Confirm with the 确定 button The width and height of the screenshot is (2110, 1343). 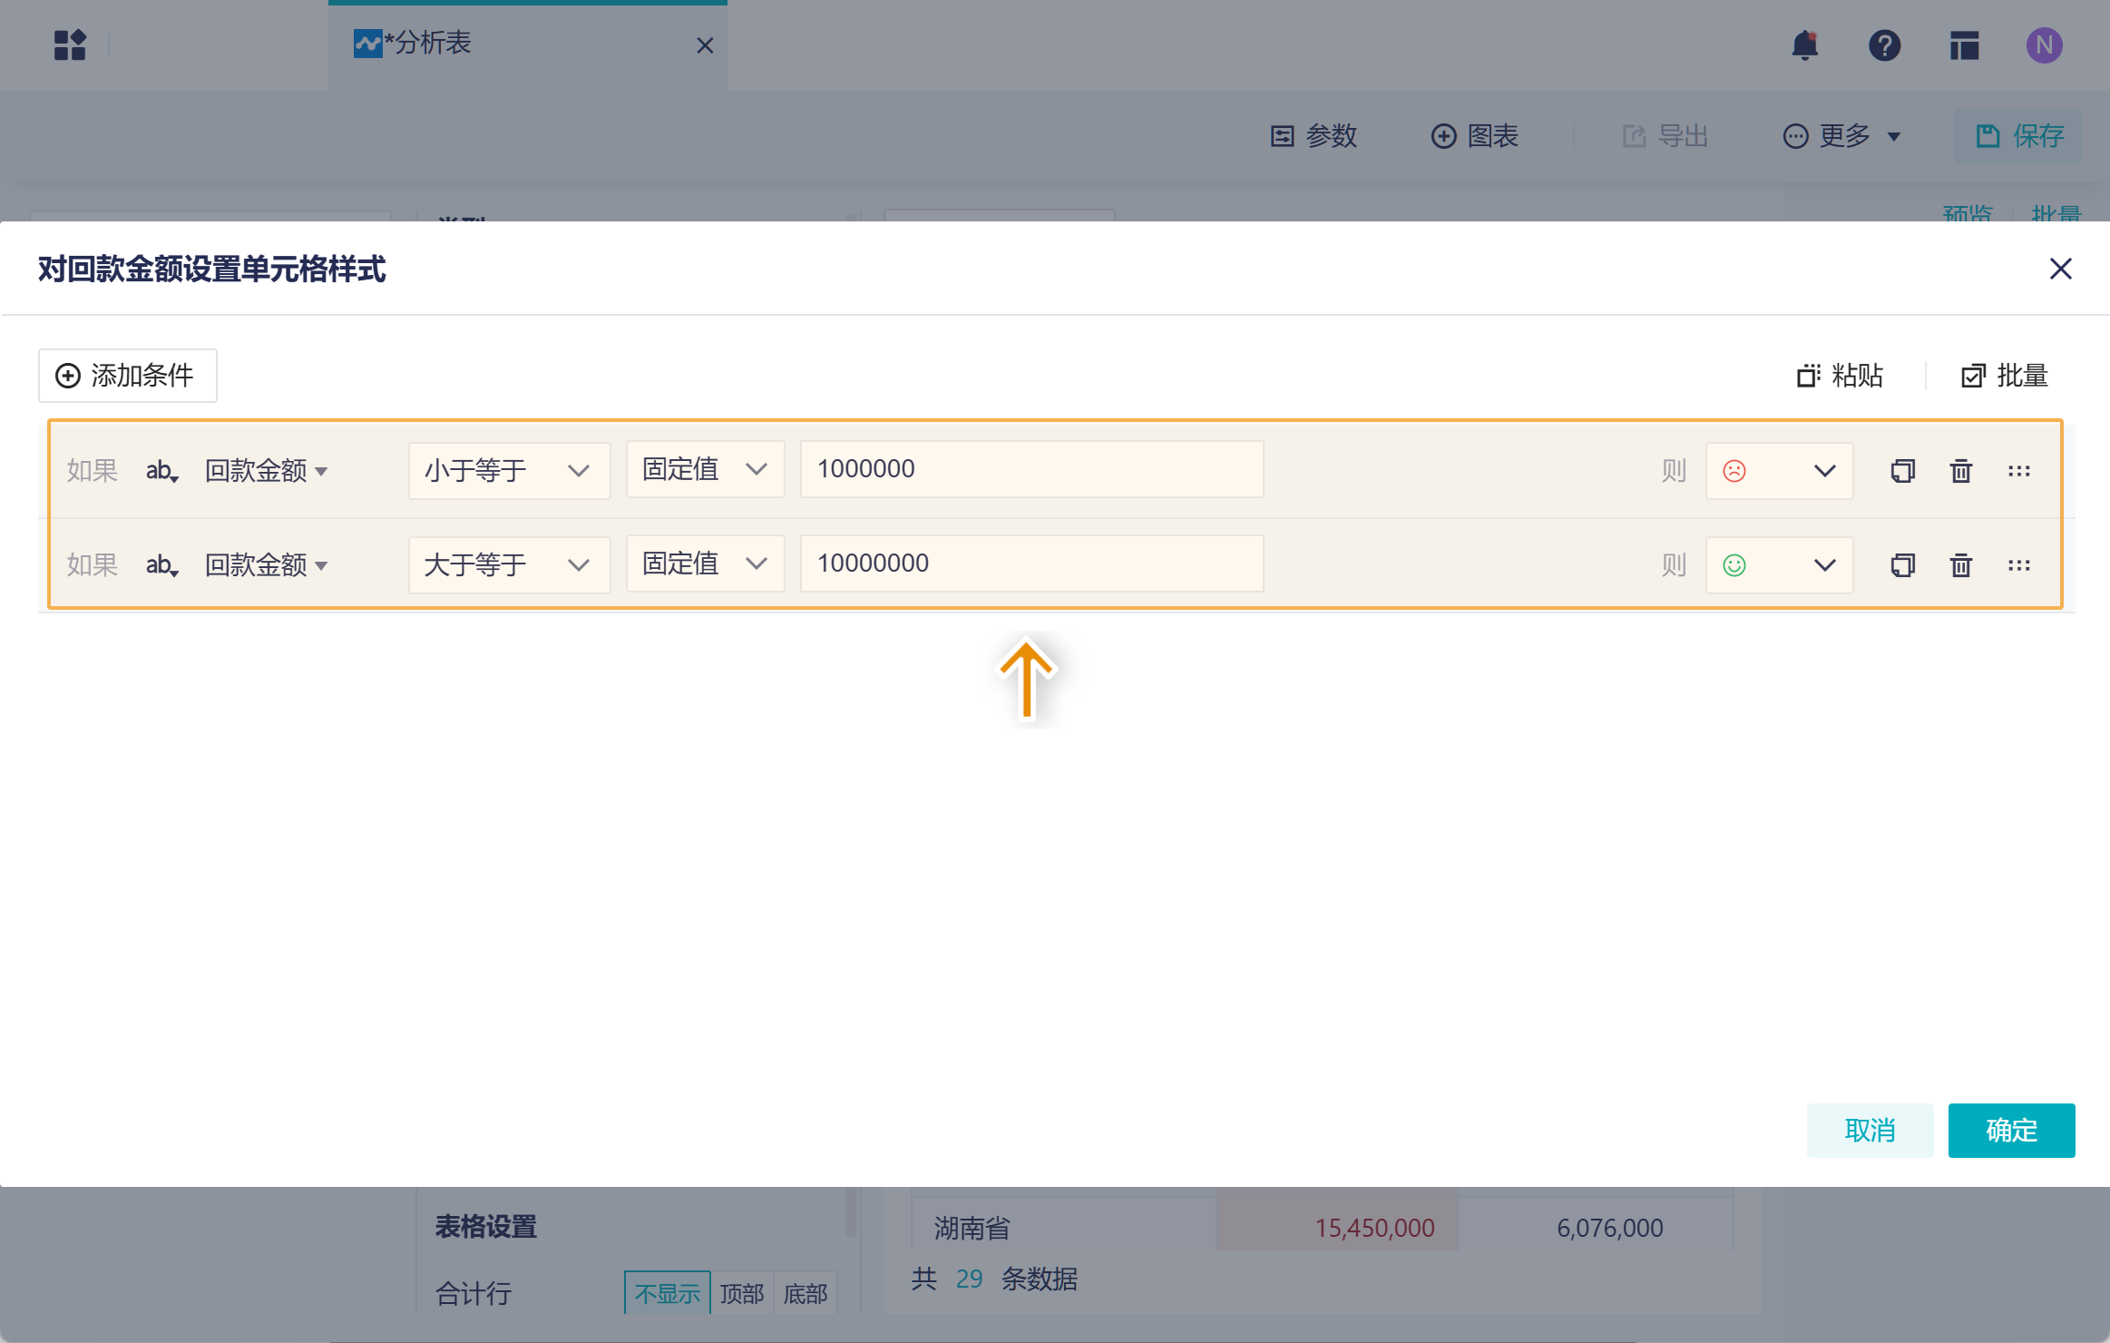click(x=2011, y=1131)
